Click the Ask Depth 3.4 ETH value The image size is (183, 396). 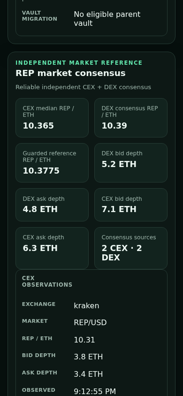[88, 374]
